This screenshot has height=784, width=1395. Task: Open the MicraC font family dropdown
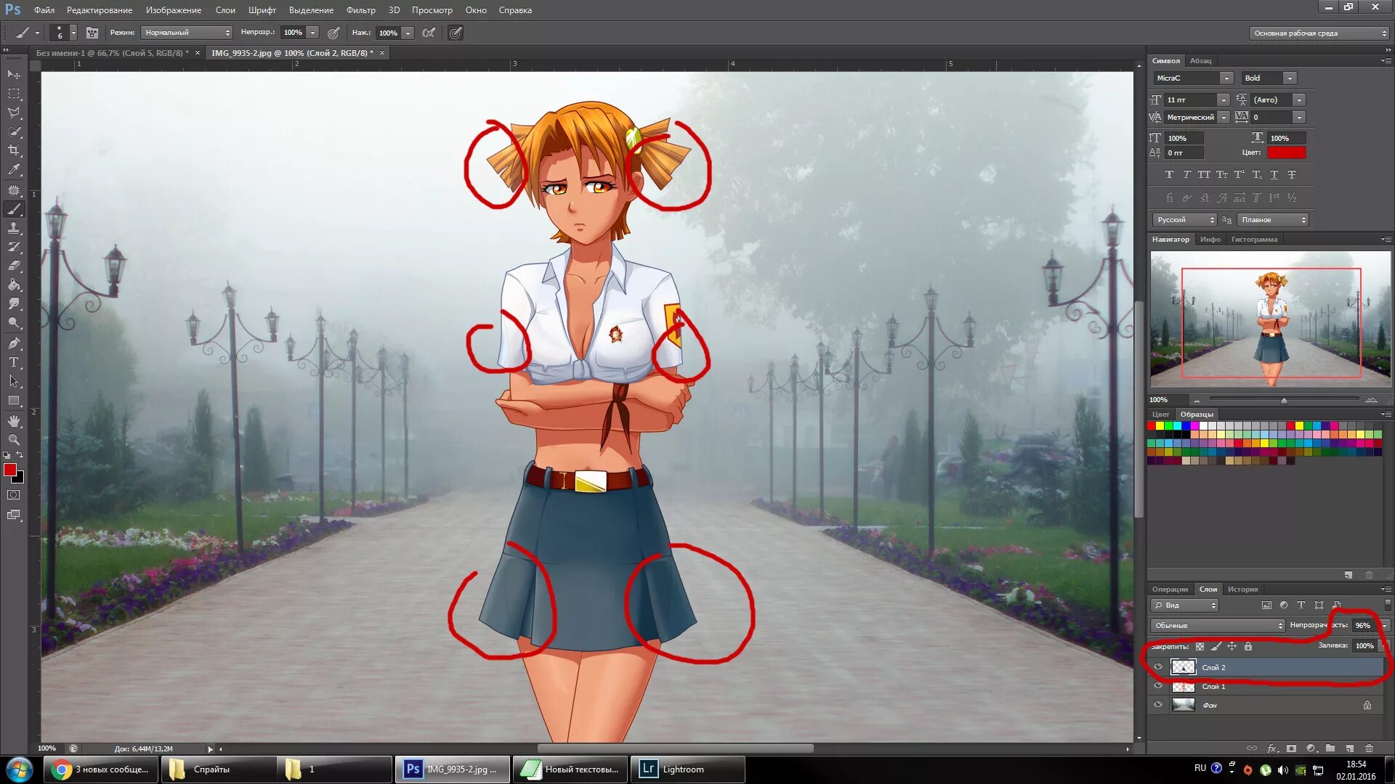point(1193,78)
